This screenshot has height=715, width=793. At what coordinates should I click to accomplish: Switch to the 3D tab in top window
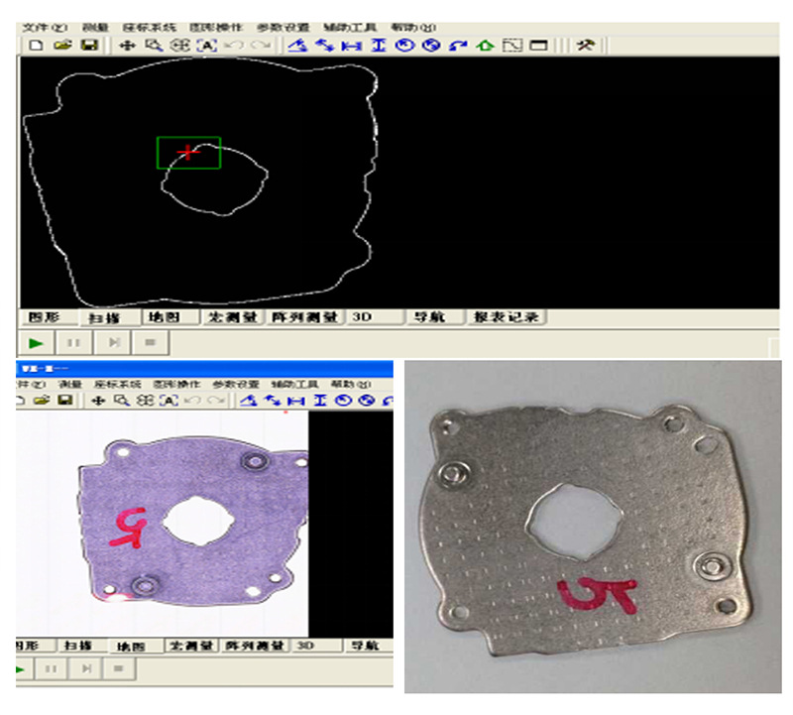[x=363, y=317]
